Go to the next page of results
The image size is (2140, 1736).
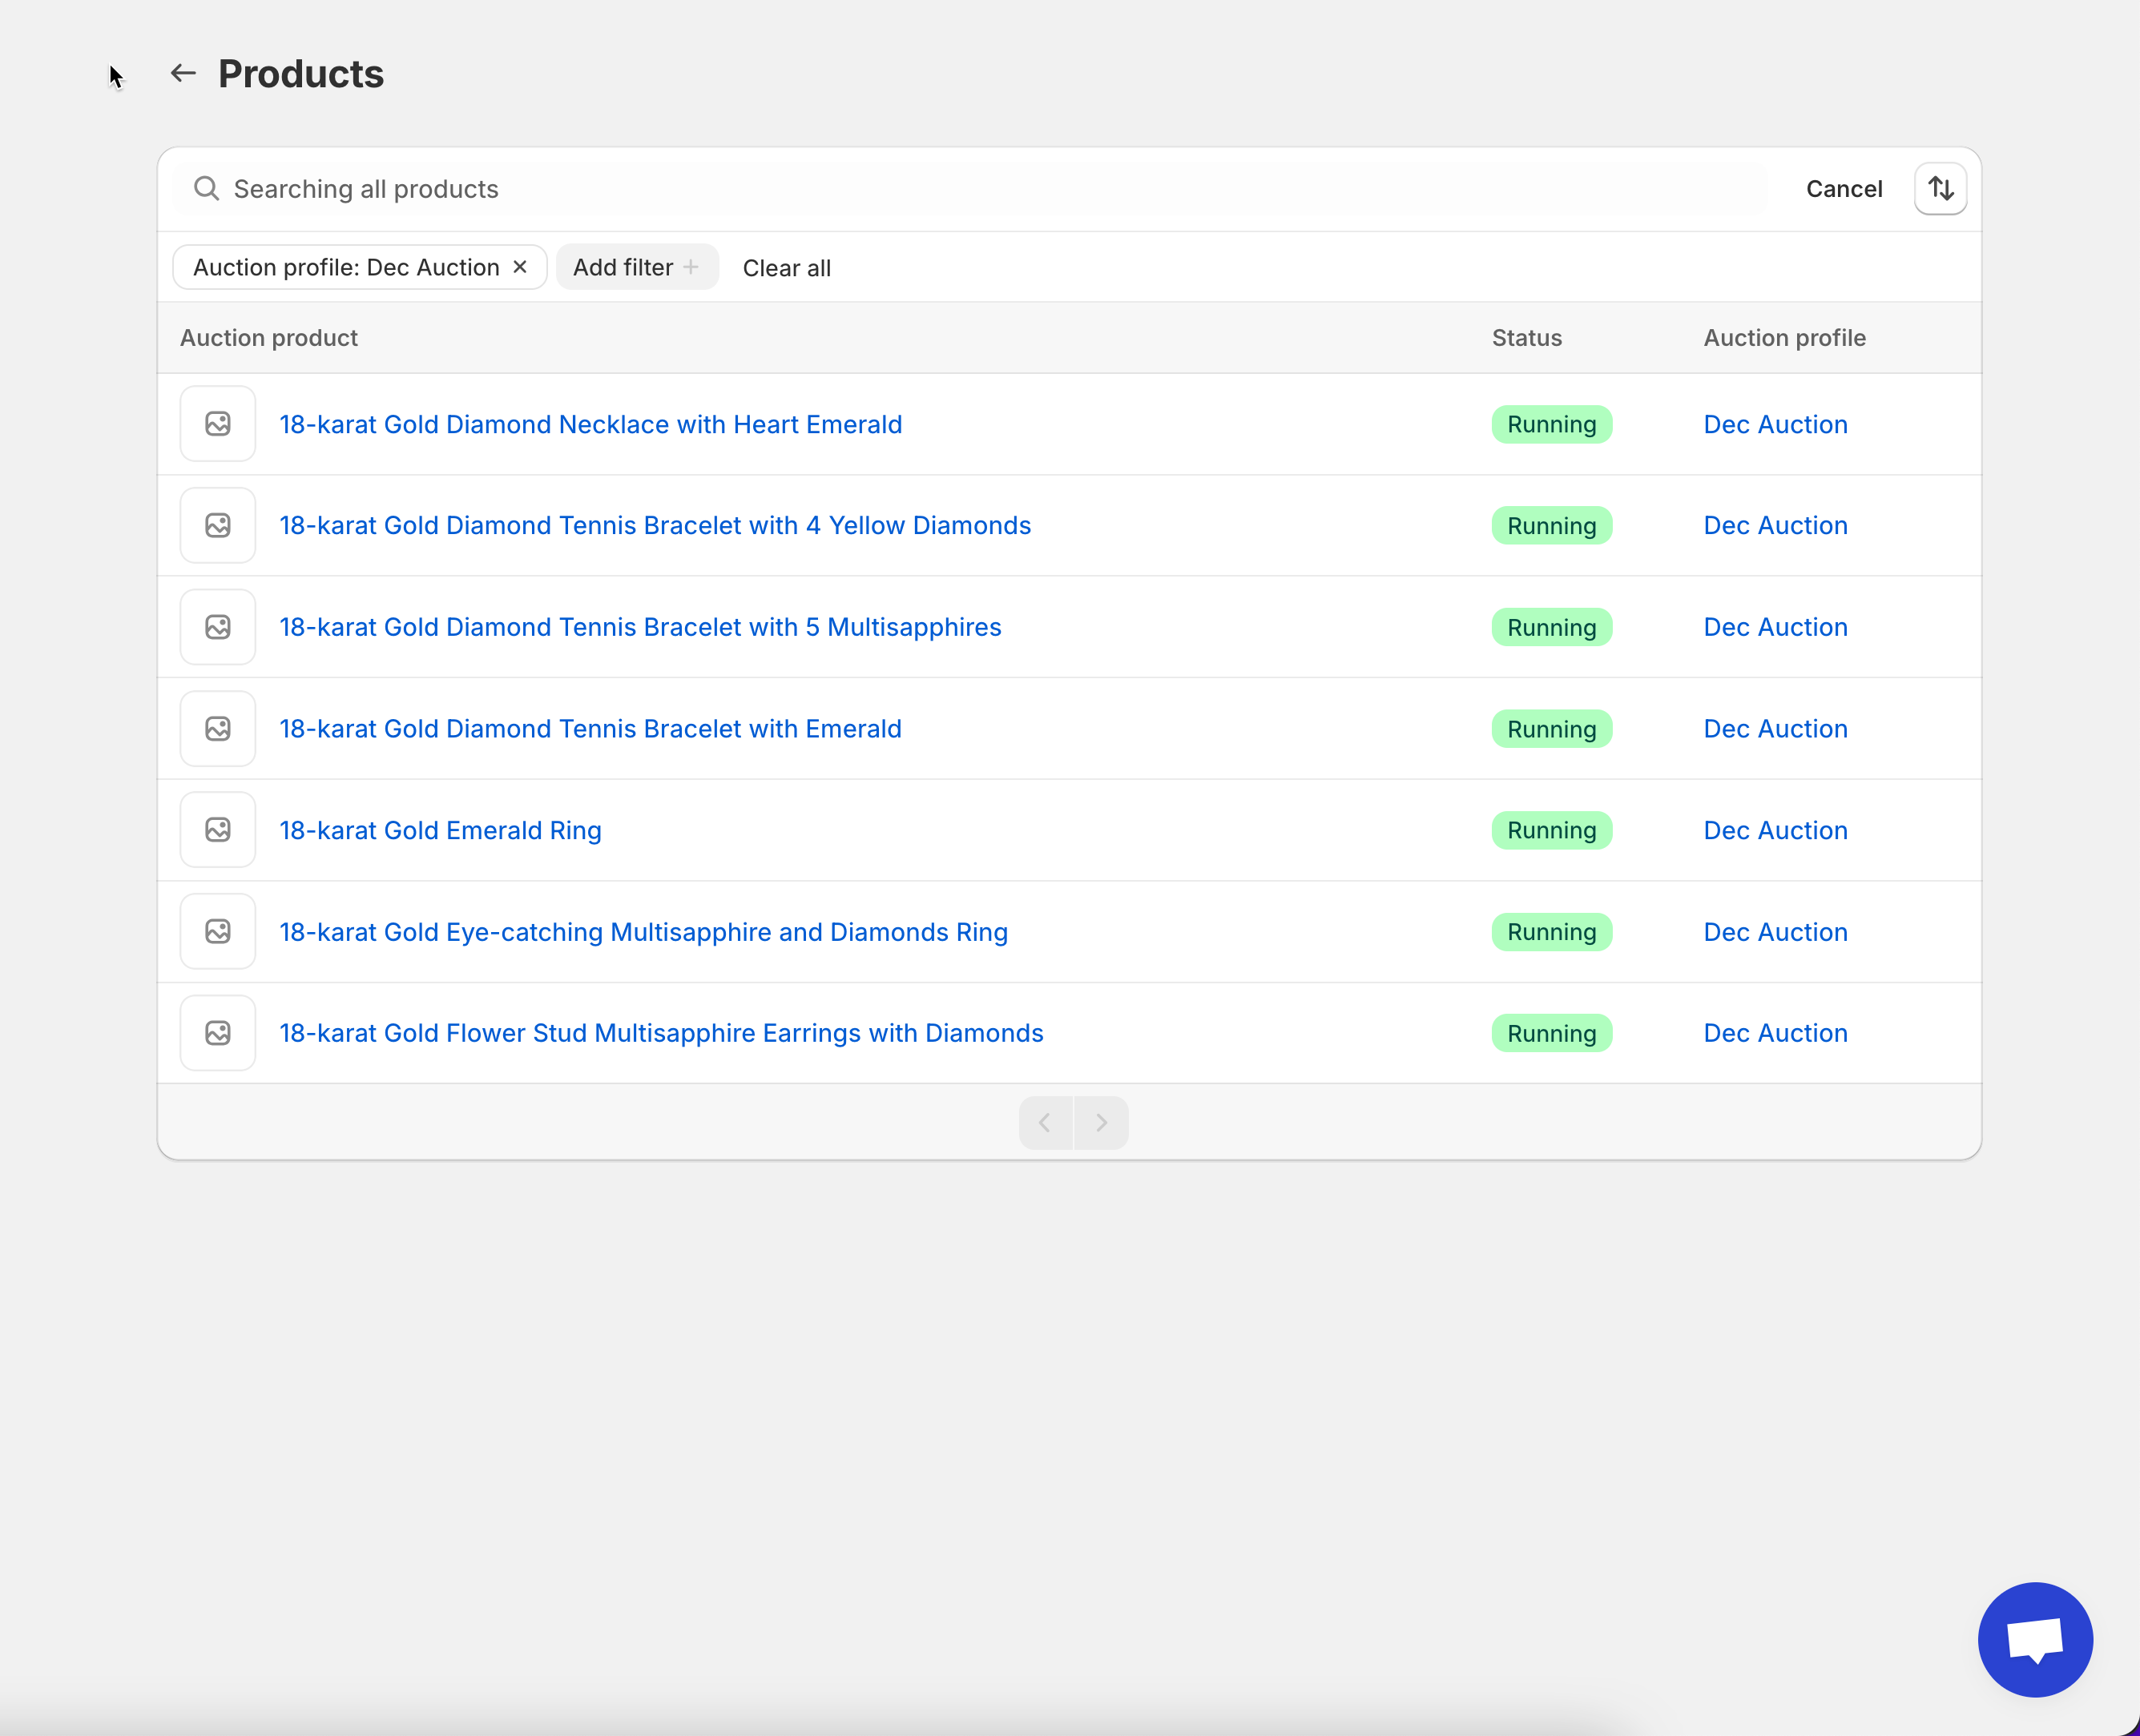point(1102,1122)
